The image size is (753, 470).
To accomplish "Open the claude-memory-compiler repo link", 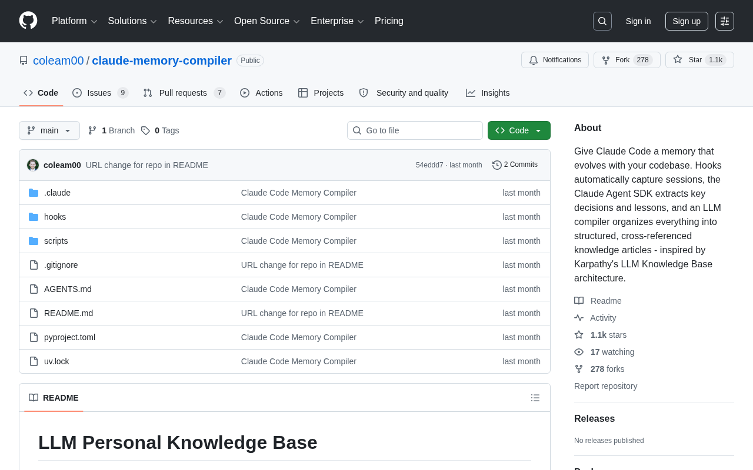I will click(162, 61).
